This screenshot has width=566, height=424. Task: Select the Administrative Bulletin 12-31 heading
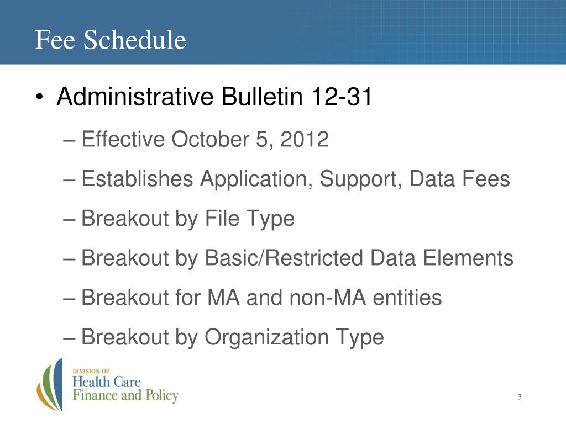(214, 96)
